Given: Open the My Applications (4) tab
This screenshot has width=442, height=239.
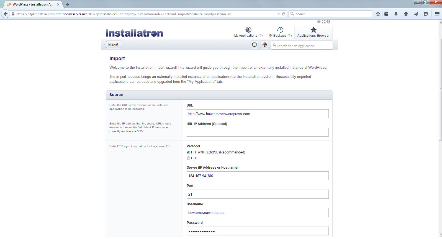Looking at the screenshot, I should pos(248,32).
